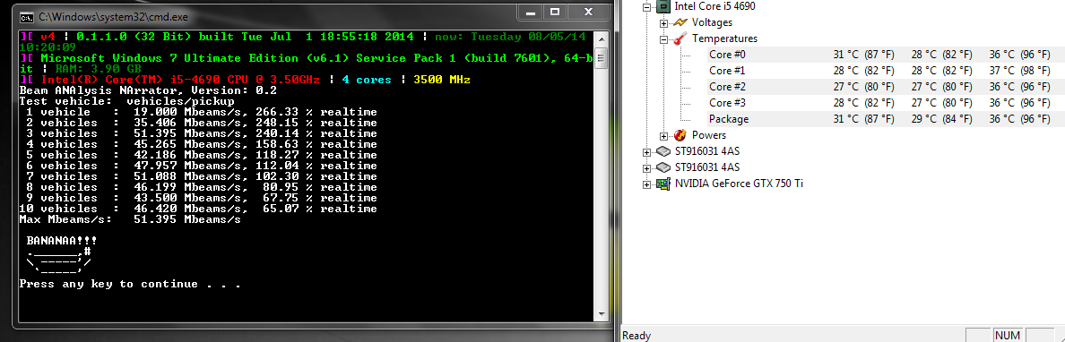Screen dimensions: 1065x342
Task: Click Core #2 current value 27 °C
Action: (863, 87)
